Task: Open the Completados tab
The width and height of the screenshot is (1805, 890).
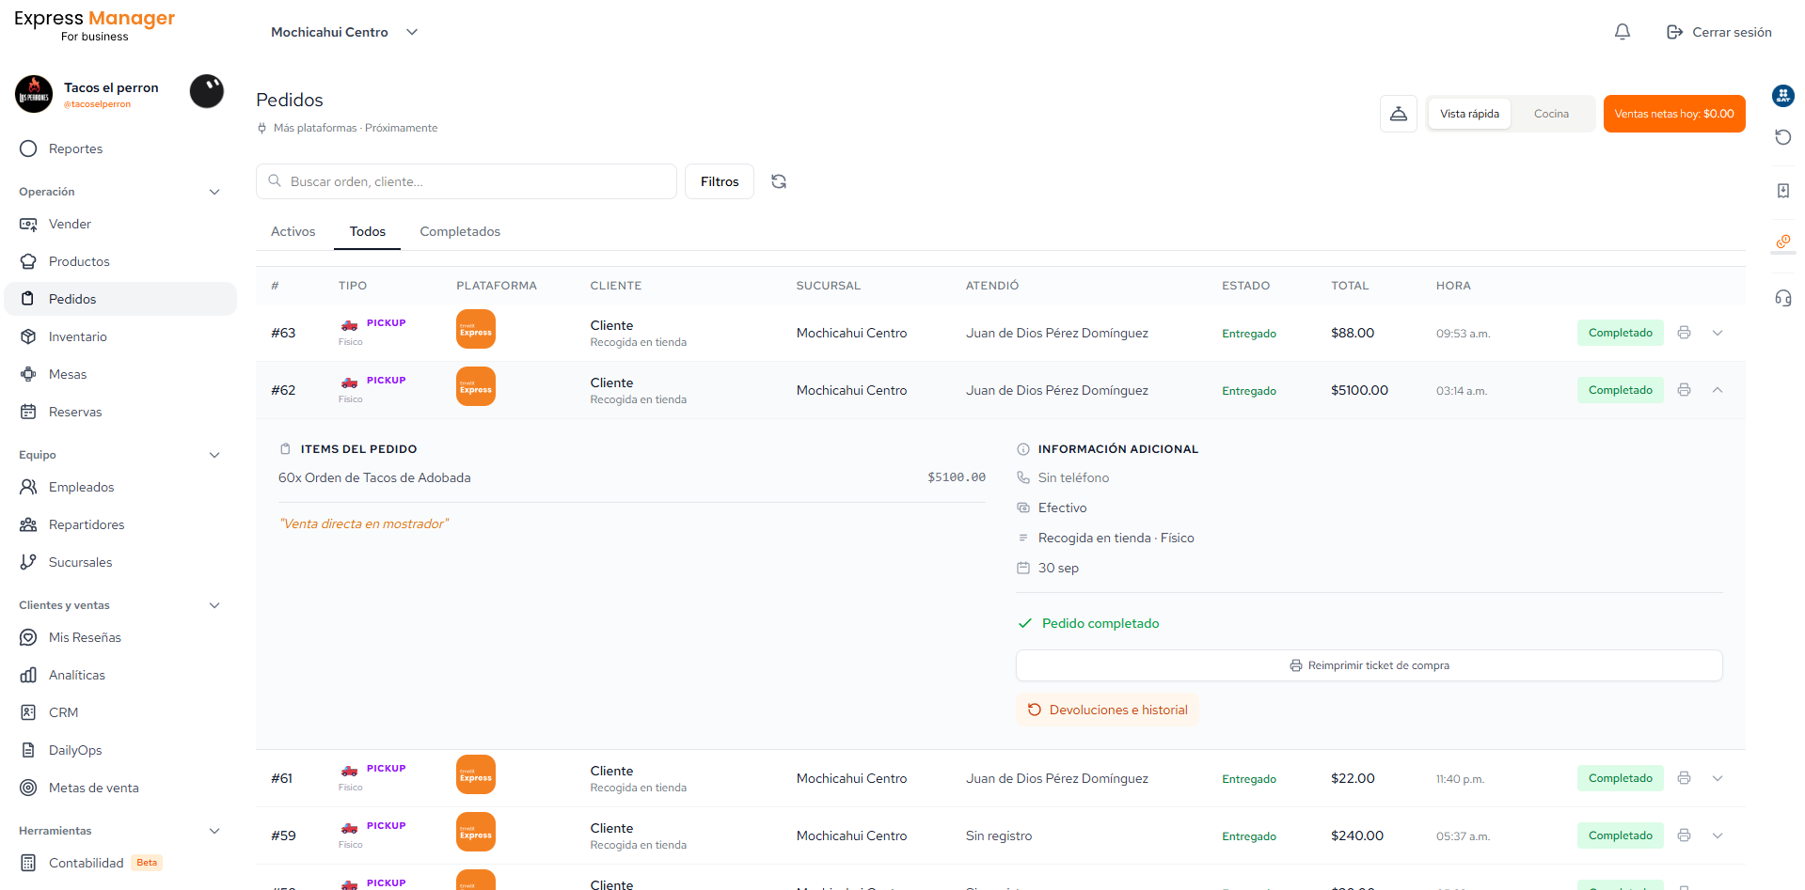Action: click(x=460, y=231)
